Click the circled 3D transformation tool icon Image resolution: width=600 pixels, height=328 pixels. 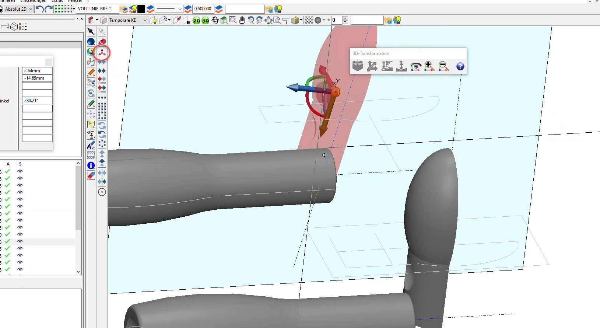click(x=102, y=53)
